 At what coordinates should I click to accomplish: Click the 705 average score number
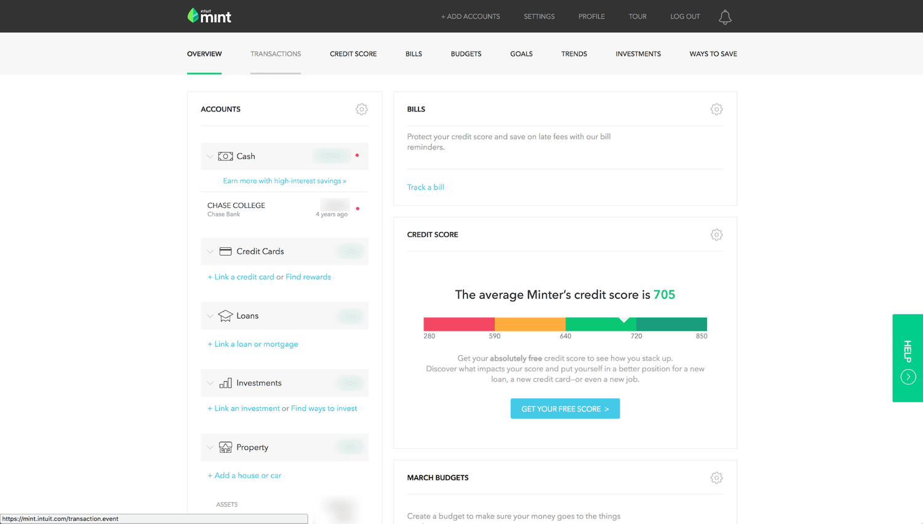coord(664,295)
